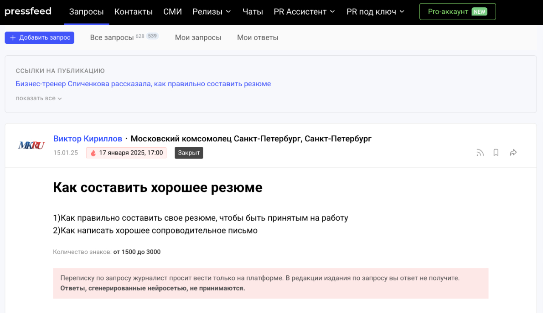543x315 pixels.
Task: Navigate to the СМИ page
Action: point(172,12)
